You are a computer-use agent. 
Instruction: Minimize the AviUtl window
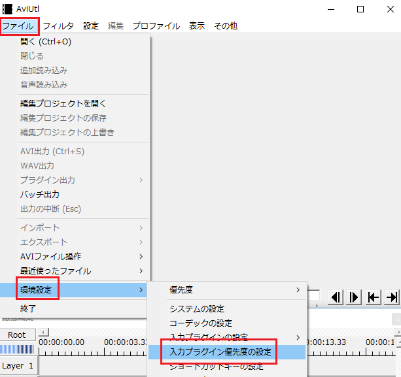331,9
